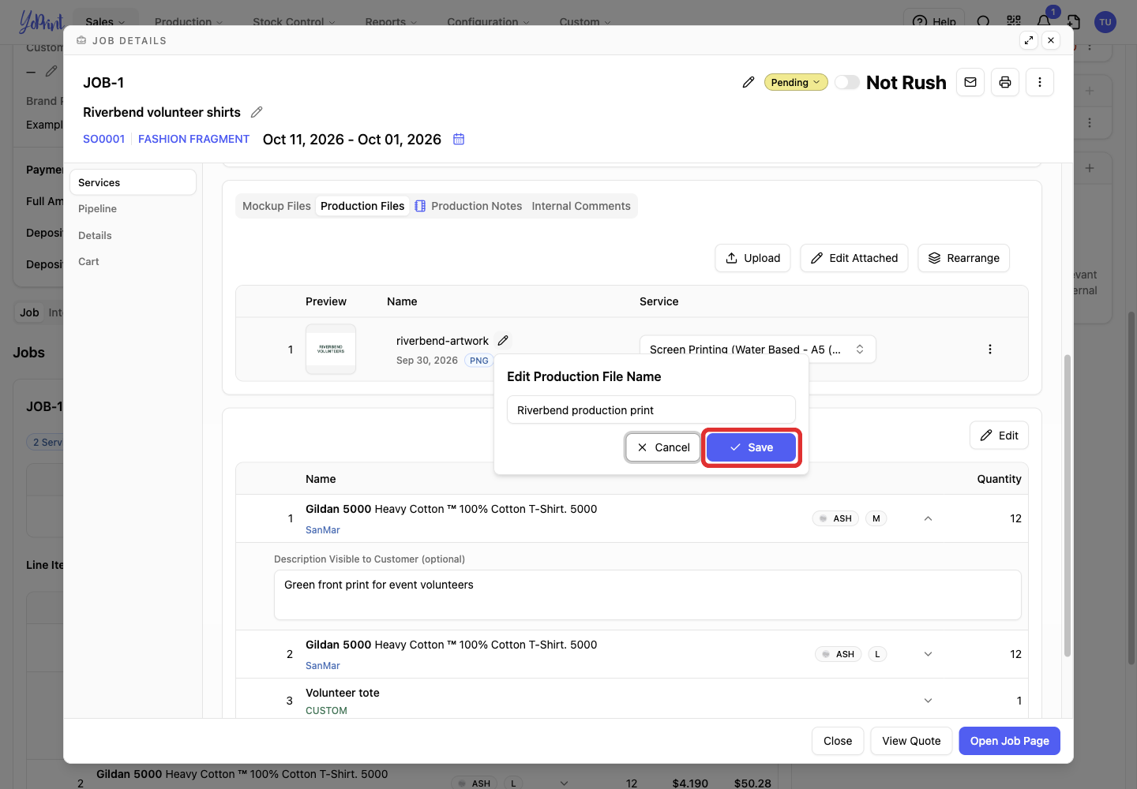Open the notifications bell icon
1137x789 pixels.
(x=1044, y=21)
